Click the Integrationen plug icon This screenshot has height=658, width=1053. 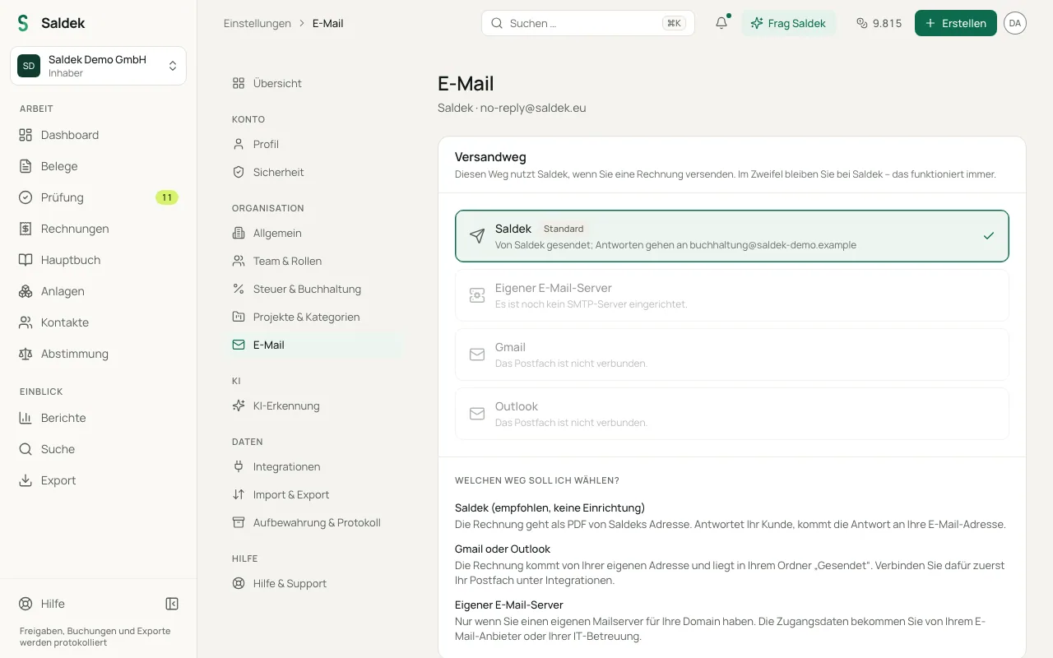click(x=239, y=466)
